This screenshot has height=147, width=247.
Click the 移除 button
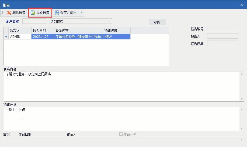pyautogui.click(x=157, y=22)
